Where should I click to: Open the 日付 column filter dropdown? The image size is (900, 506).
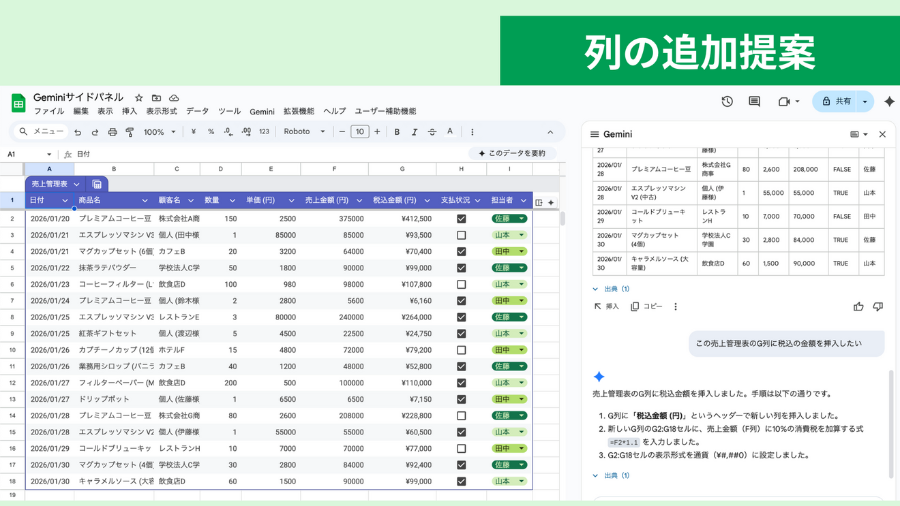[x=65, y=201]
